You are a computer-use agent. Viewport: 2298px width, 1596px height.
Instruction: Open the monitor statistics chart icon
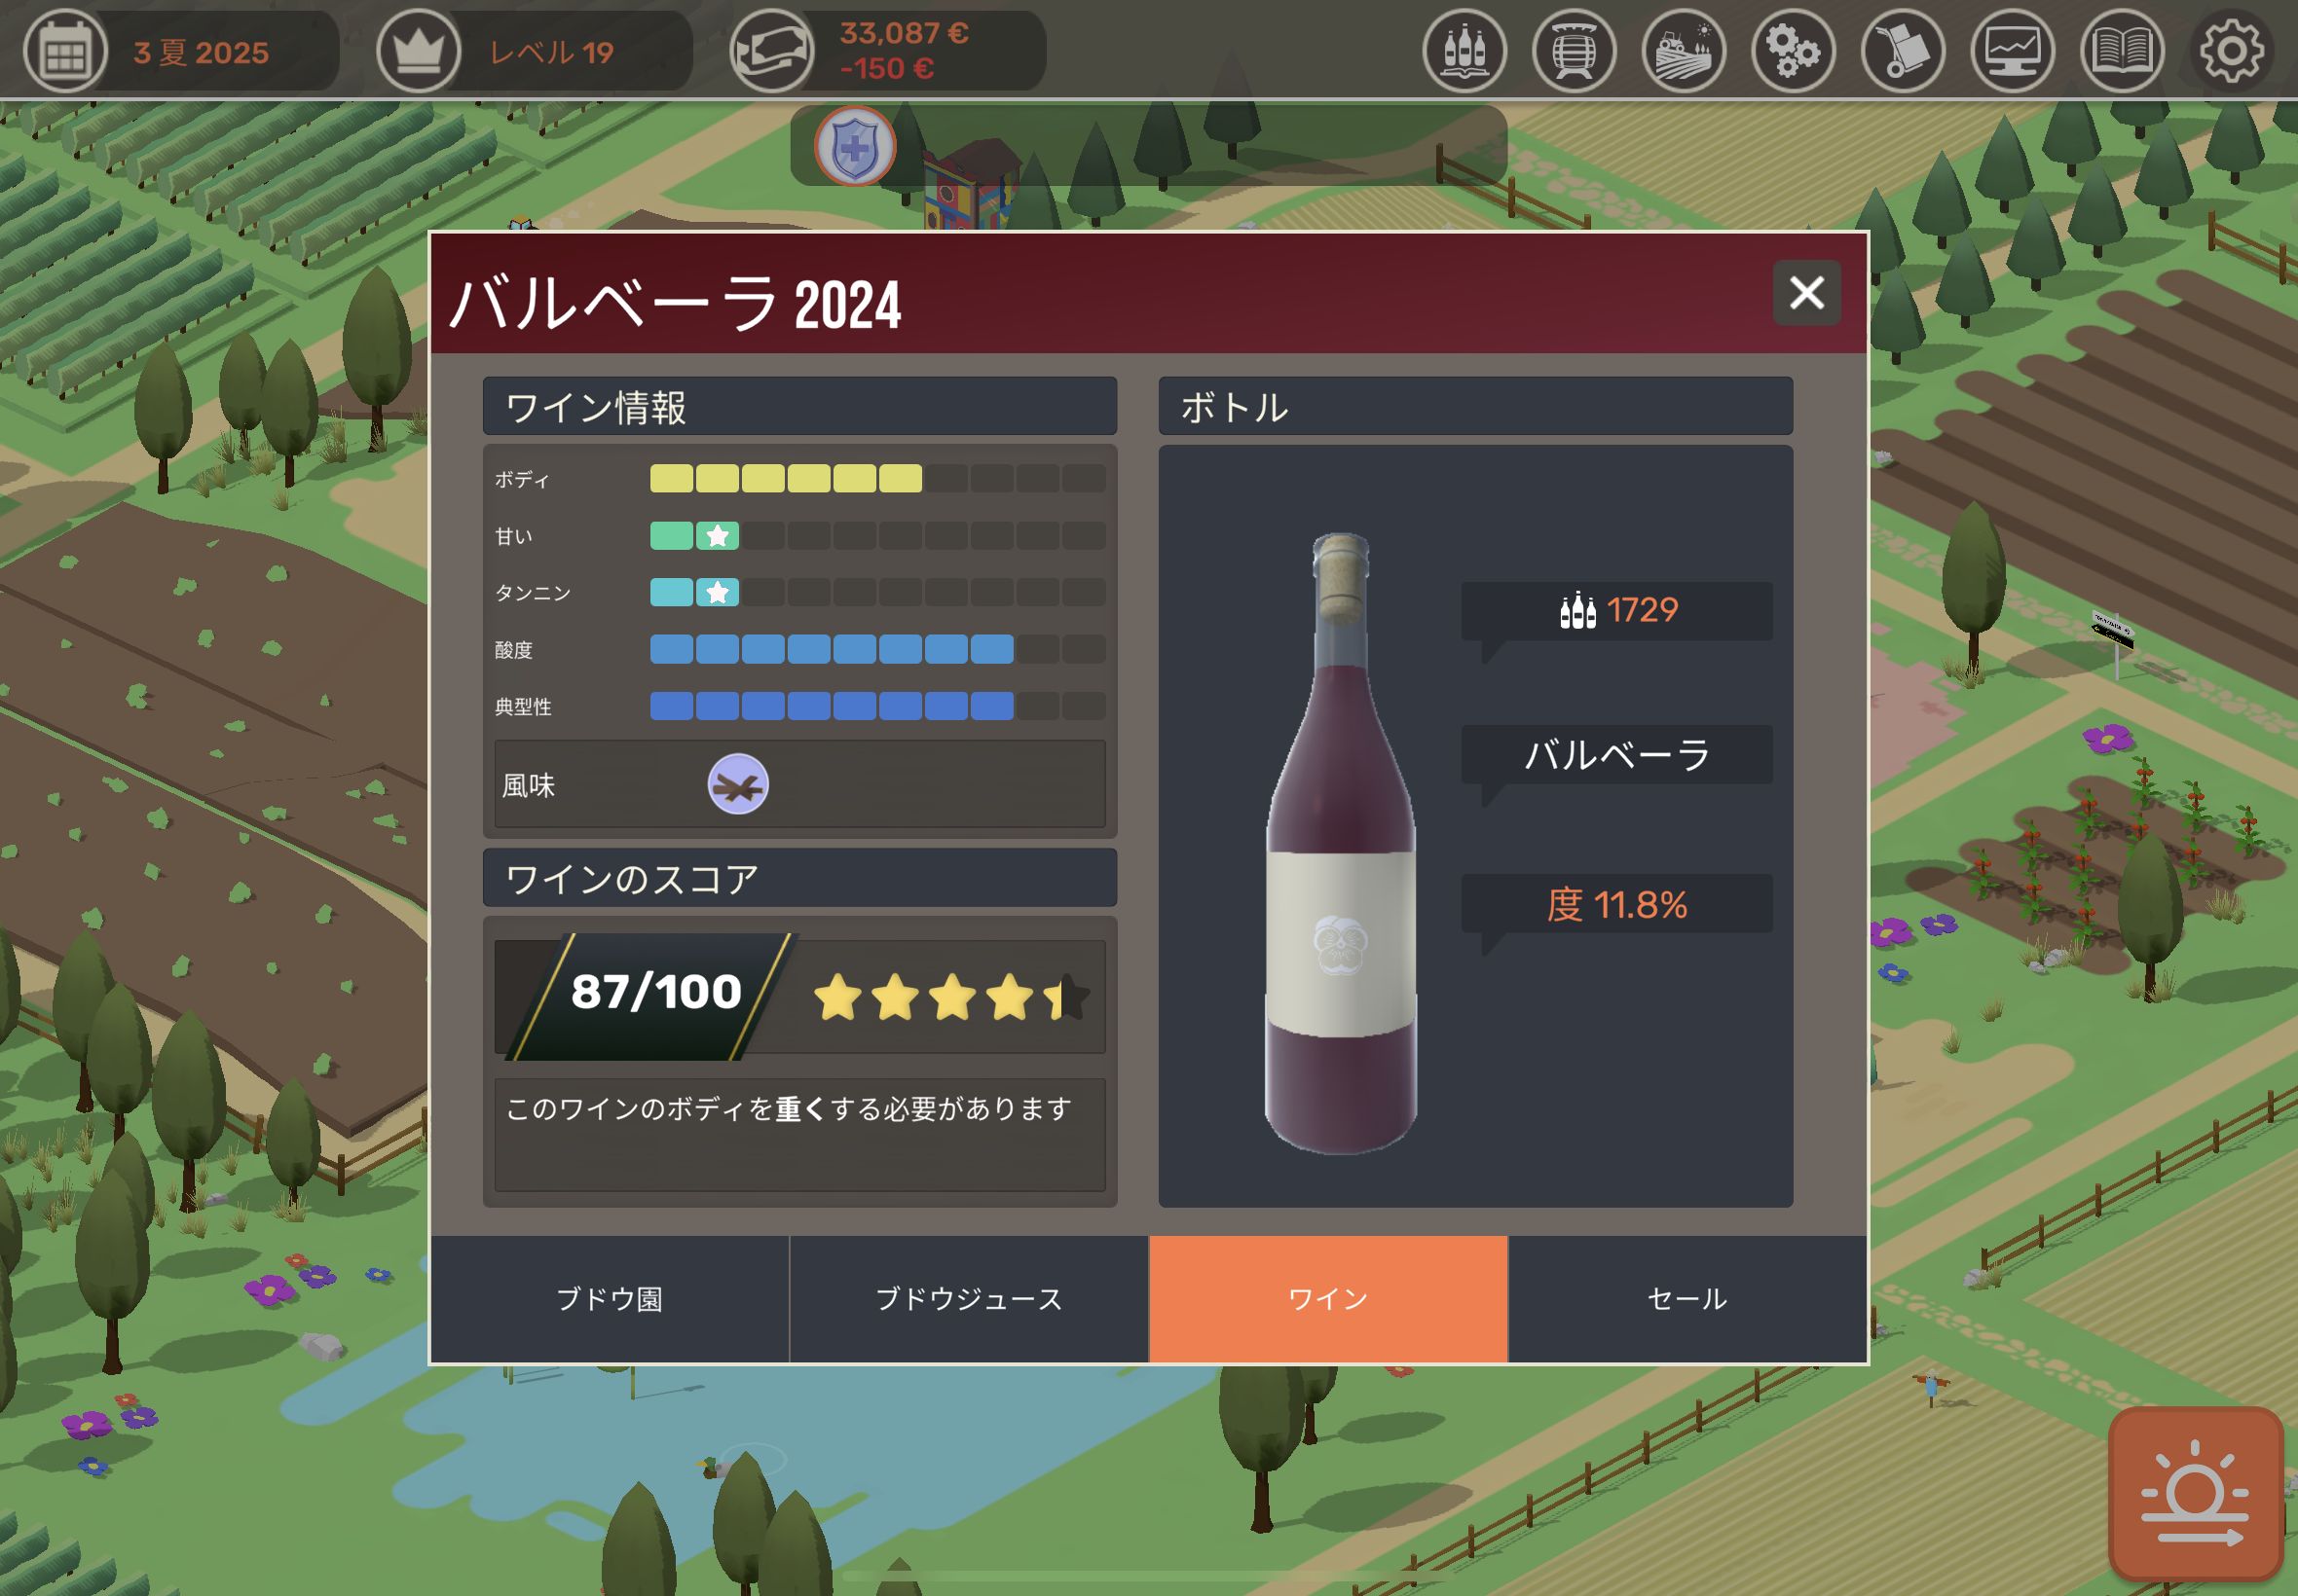pyautogui.click(x=2012, y=51)
